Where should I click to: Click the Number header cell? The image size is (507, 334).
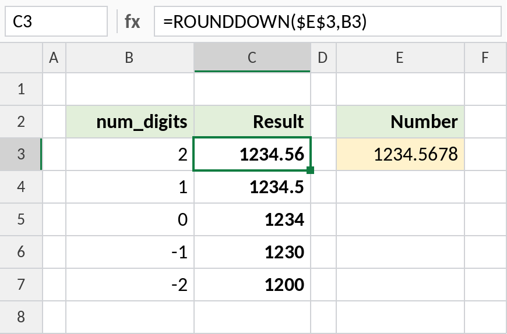coord(400,122)
